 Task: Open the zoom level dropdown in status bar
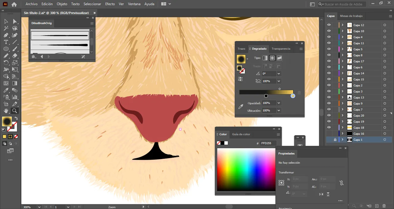point(39,207)
